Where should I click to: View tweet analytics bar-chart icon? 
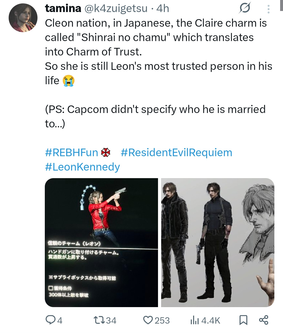tap(195, 320)
